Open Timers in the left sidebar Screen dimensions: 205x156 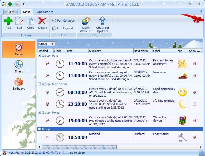pos(19,66)
